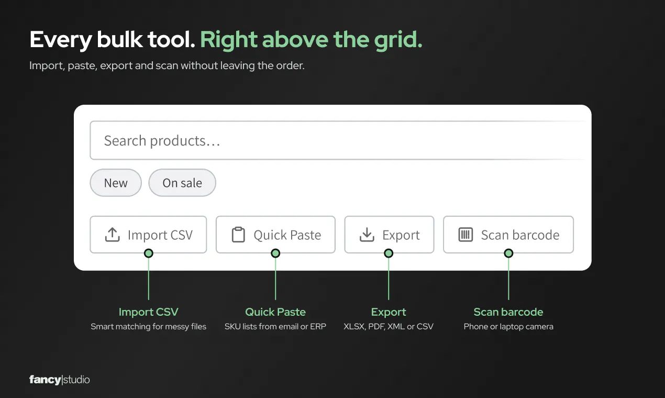The width and height of the screenshot is (665, 398).
Task: Click 'Phone or laptop camera' text
Action: tap(508, 327)
